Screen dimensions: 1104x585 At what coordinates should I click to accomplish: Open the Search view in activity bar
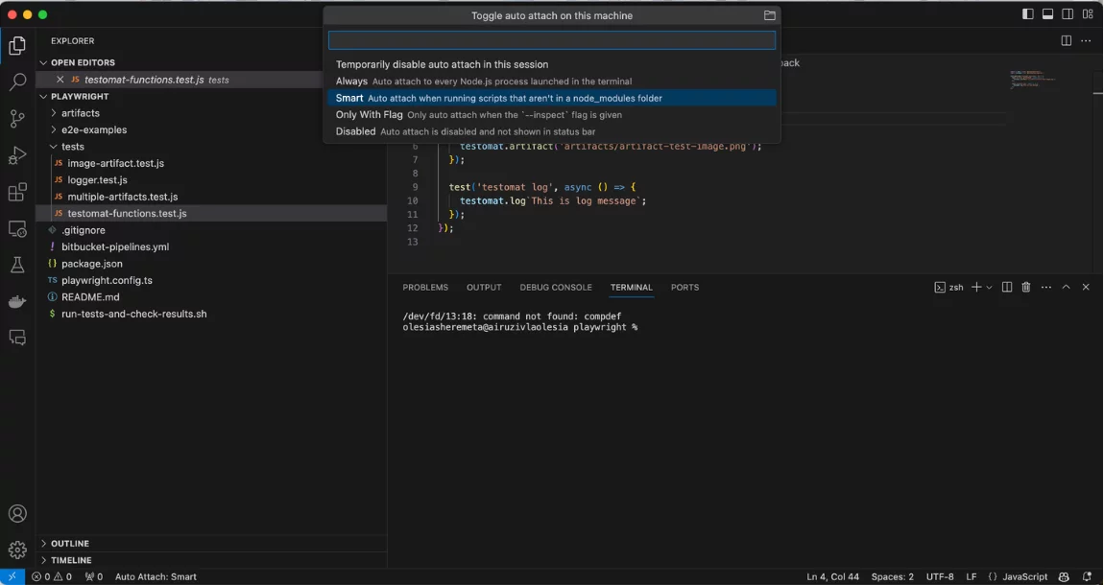[17, 82]
